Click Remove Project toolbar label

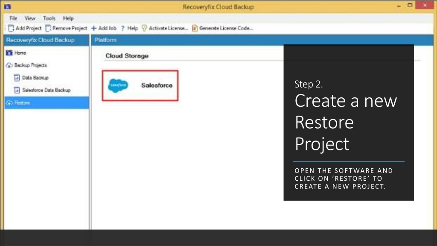coord(70,28)
